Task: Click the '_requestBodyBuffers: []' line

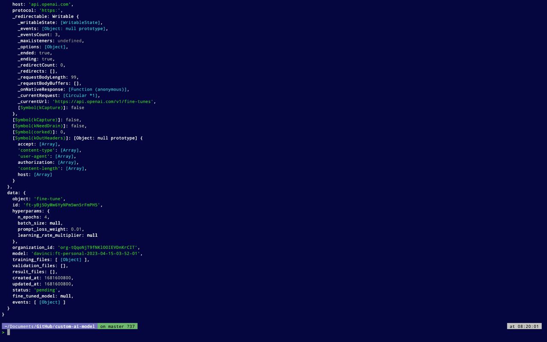Action: coord(49,83)
